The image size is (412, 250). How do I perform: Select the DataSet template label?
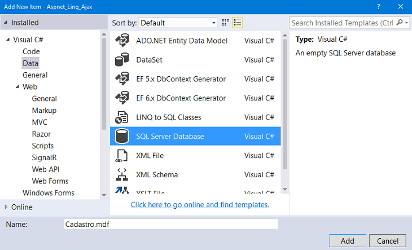pyautogui.click(x=149, y=60)
